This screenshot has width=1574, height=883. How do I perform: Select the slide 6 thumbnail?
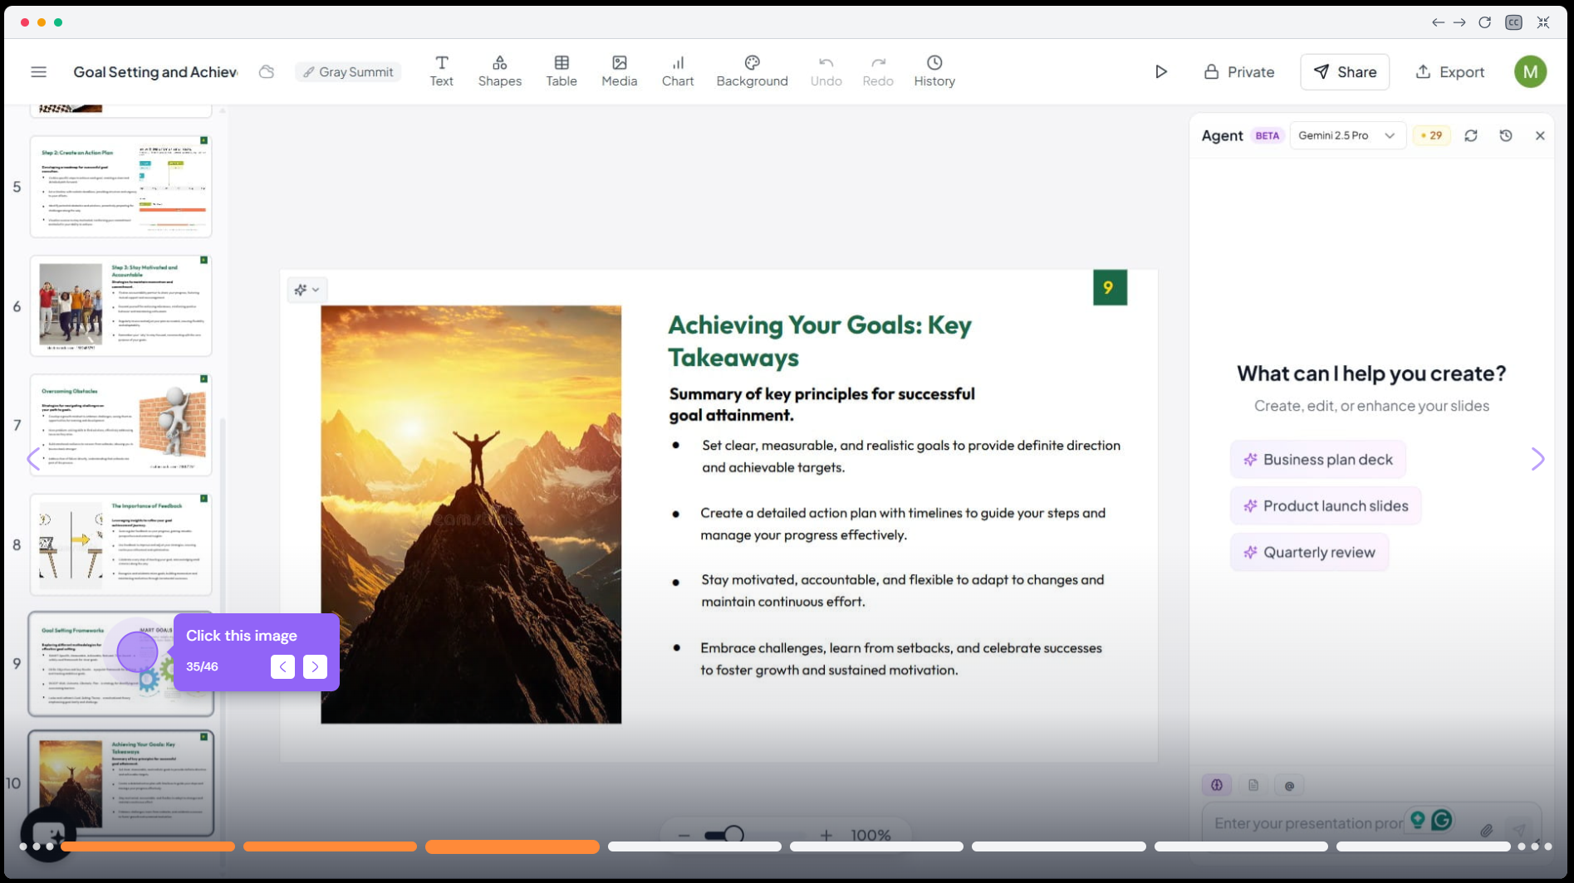(x=121, y=306)
